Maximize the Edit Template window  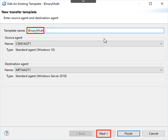tap(151, 4)
